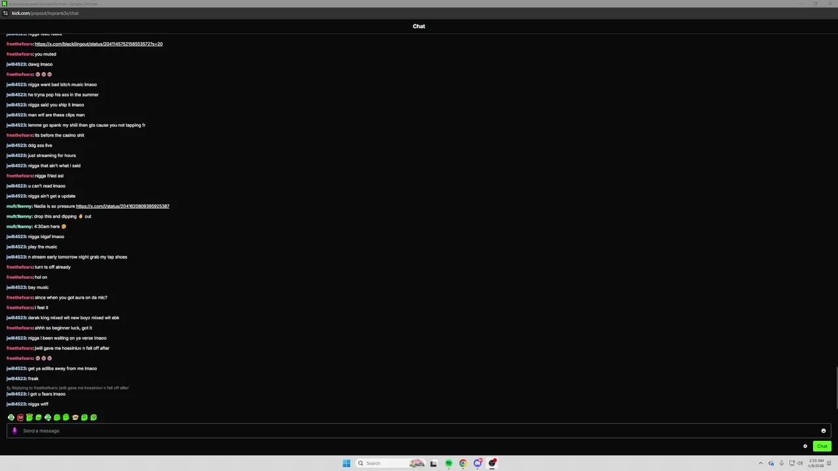Image resolution: width=838 pixels, height=471 pixels.
Task: Click username freethefears on 'hol on' message
Action: (x=19, y=277)
